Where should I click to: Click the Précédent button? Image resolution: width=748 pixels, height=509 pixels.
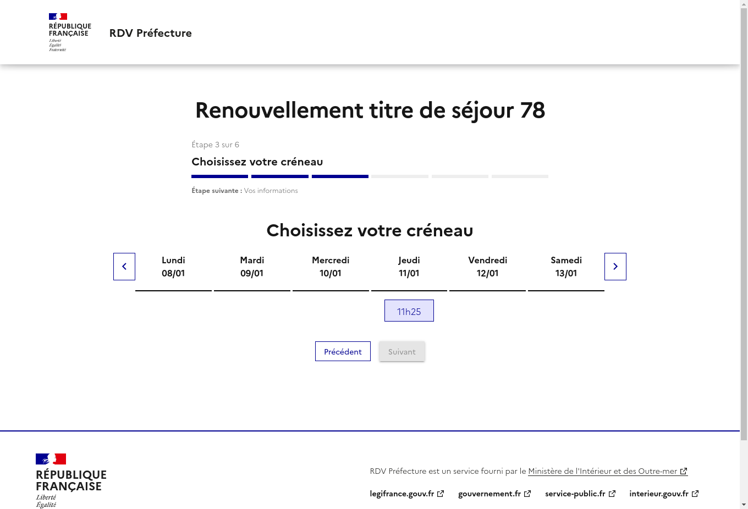(x=343, y=351)
